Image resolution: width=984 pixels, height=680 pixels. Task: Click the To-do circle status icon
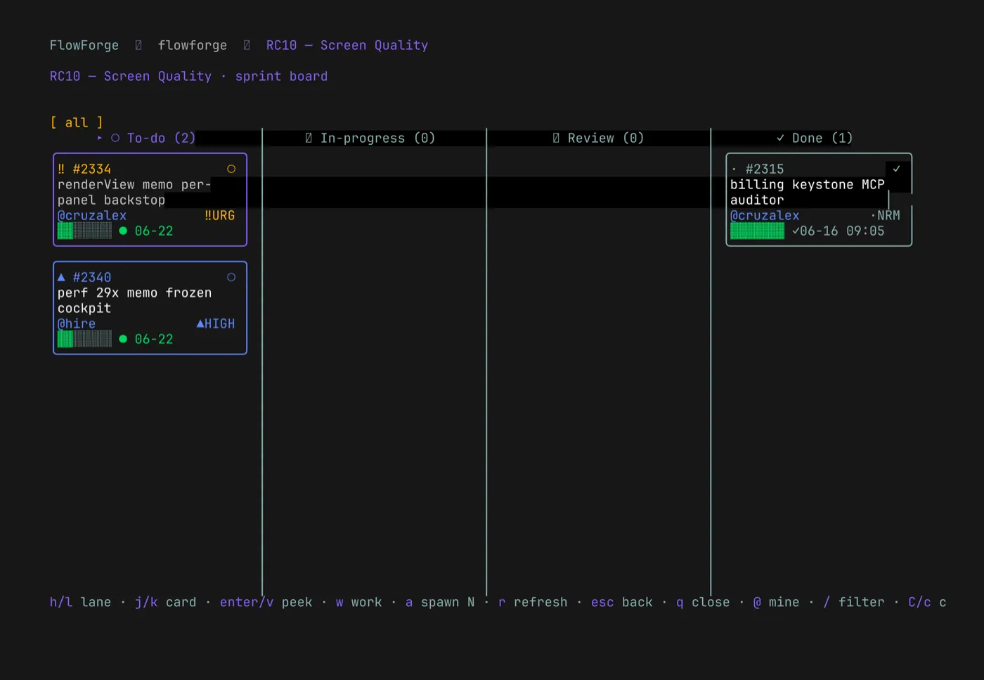click(115, 138)
